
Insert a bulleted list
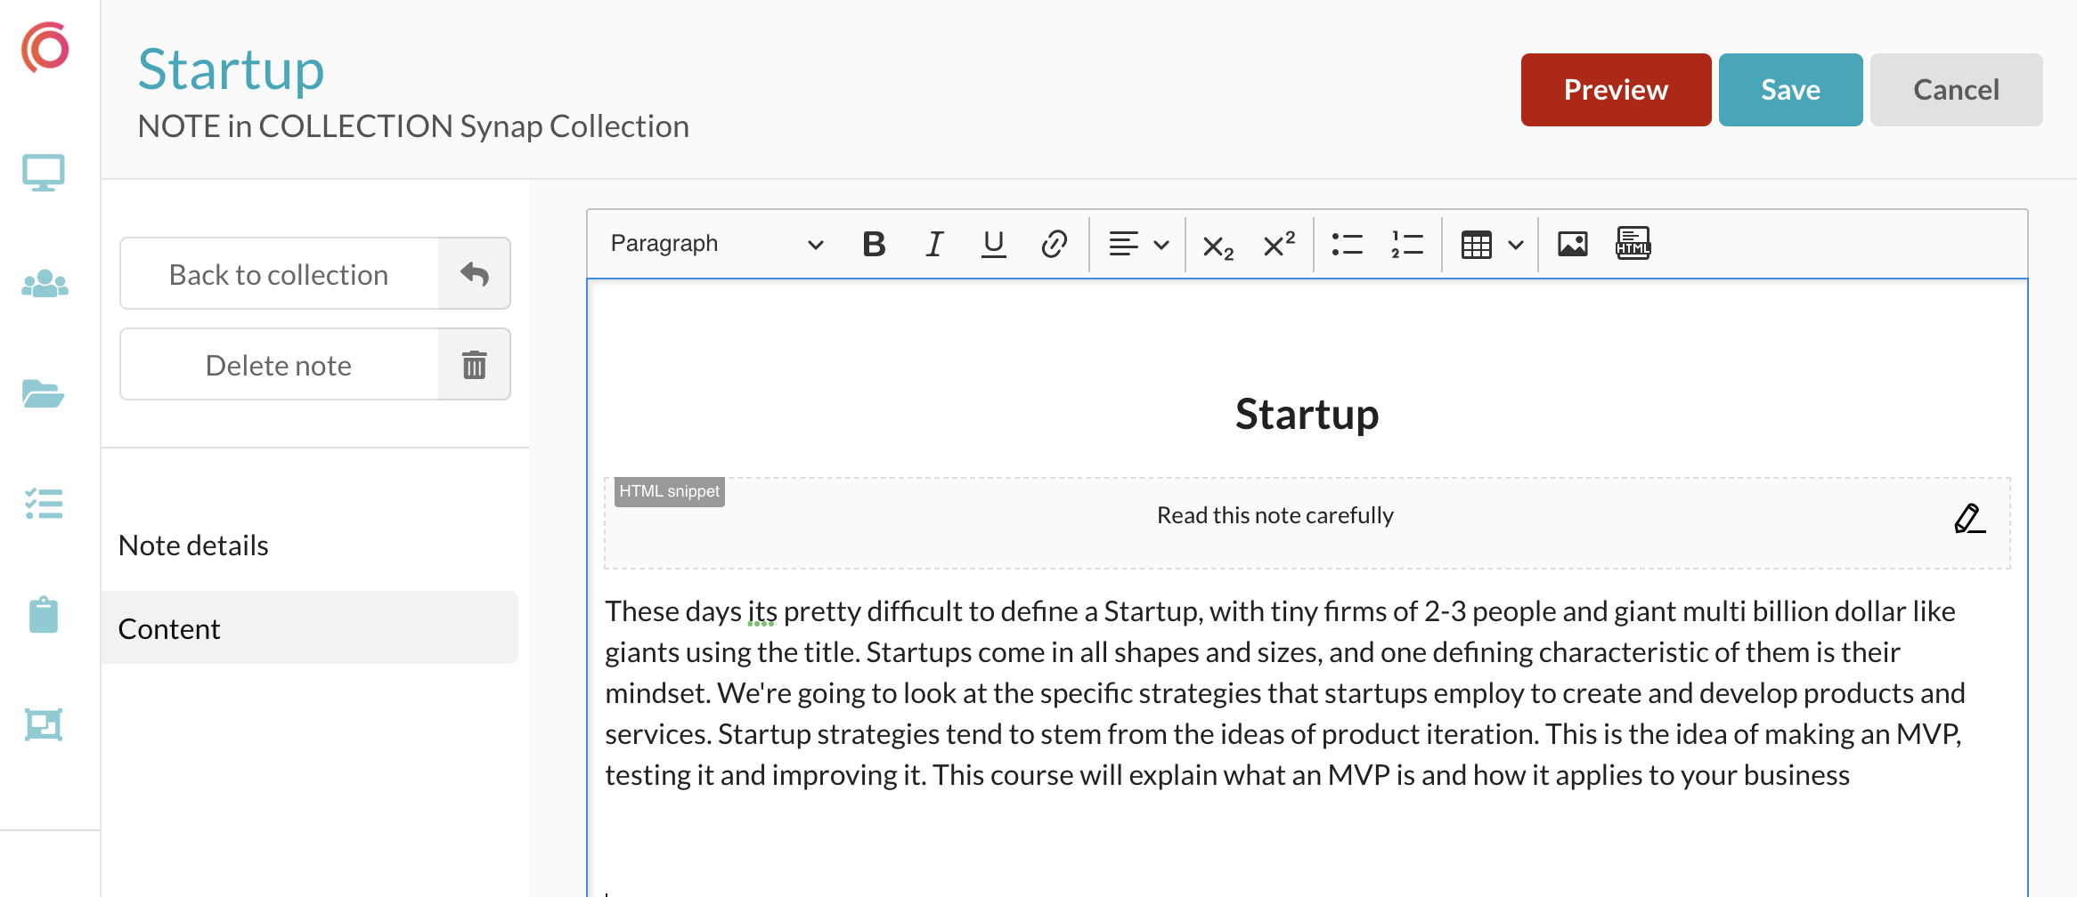point(1347,244)
